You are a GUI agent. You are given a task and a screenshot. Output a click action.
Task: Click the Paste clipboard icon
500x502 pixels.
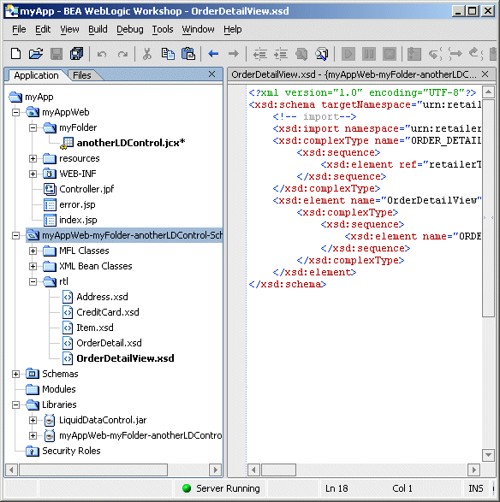pos(188,54)
